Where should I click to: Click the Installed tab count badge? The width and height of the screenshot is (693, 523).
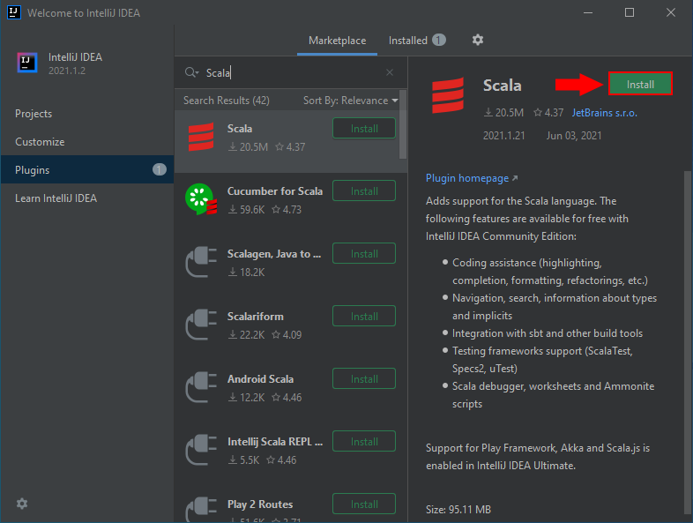pyautogui.click(x=439, y=41)
